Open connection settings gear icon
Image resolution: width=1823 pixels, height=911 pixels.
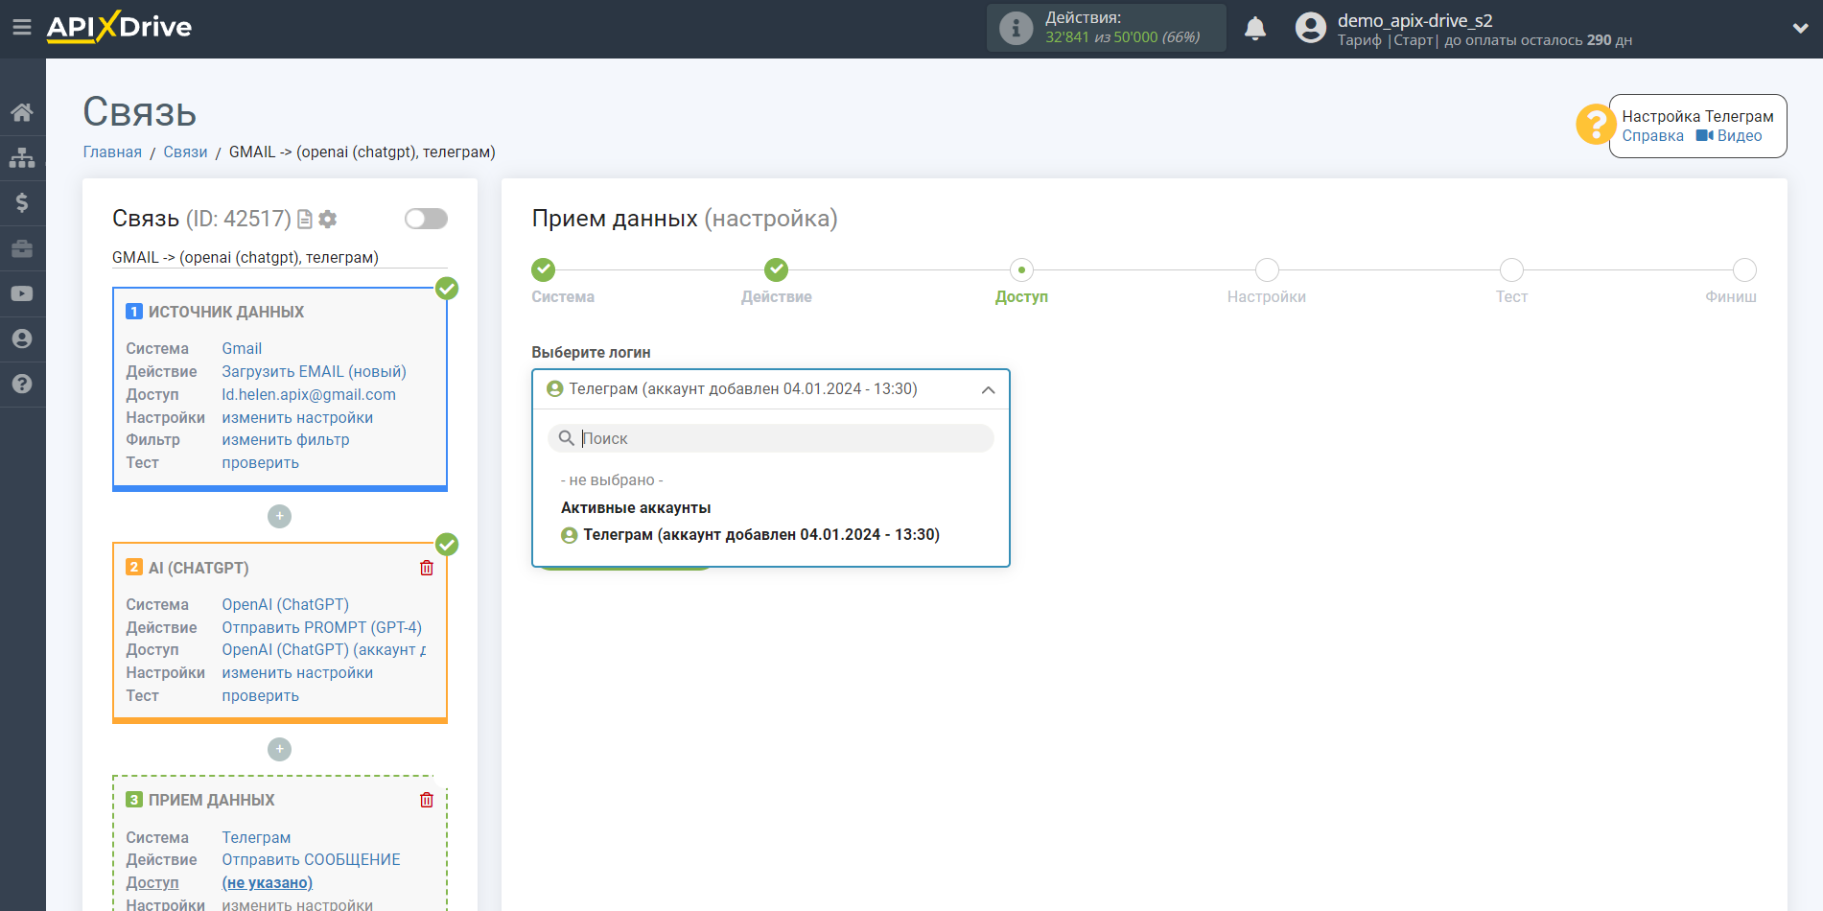click(x=328, y=220)
